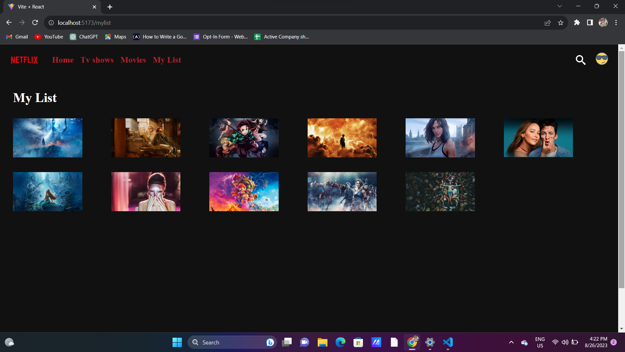
Task: Click the browser back arrow
Action: 9,22
